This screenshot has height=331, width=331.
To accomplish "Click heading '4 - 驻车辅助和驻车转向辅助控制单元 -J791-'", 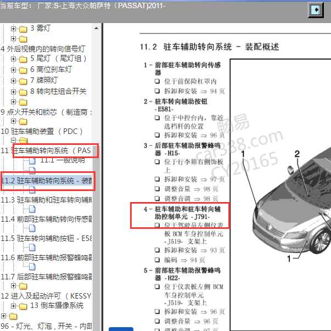I will pos(182,213).
